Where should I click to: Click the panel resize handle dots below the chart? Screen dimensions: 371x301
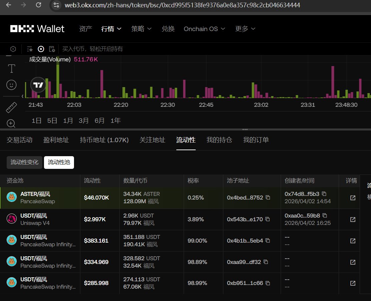tap(245, 129)
